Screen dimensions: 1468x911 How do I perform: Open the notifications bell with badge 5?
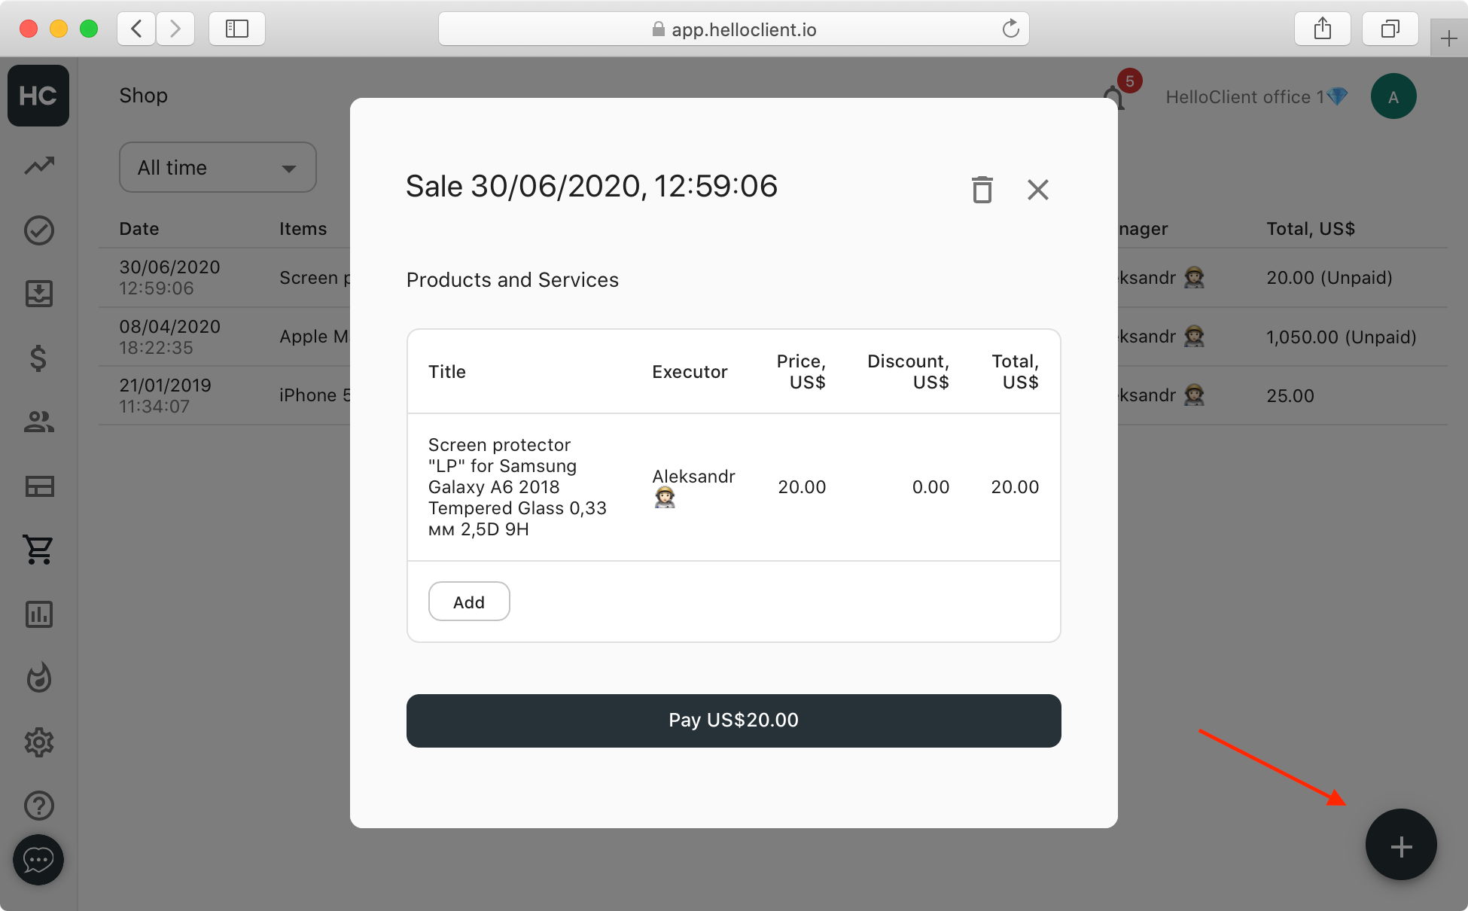tap(1114, 97)
